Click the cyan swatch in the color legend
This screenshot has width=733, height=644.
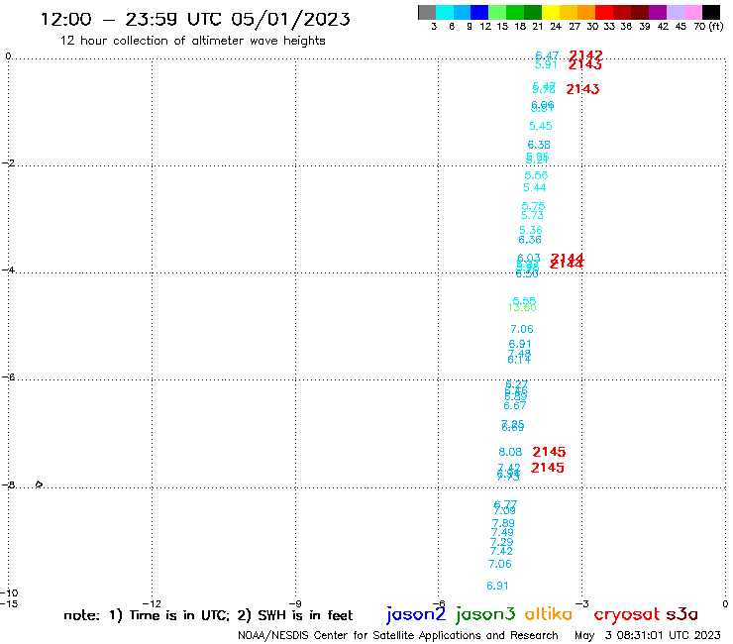[x=445, y=12]
